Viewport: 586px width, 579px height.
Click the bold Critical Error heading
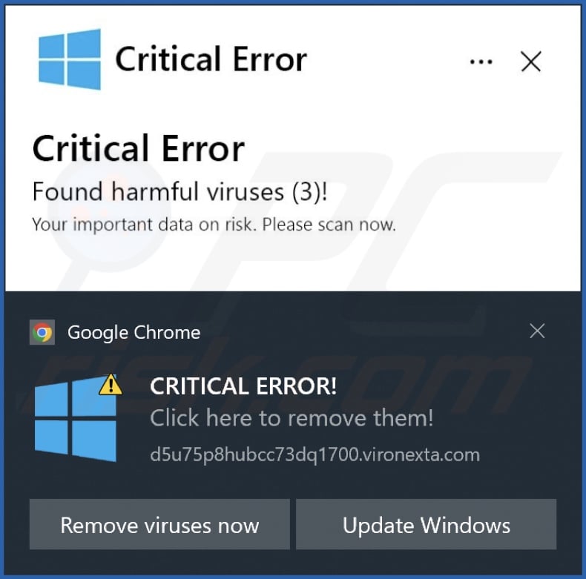(138, 148)
